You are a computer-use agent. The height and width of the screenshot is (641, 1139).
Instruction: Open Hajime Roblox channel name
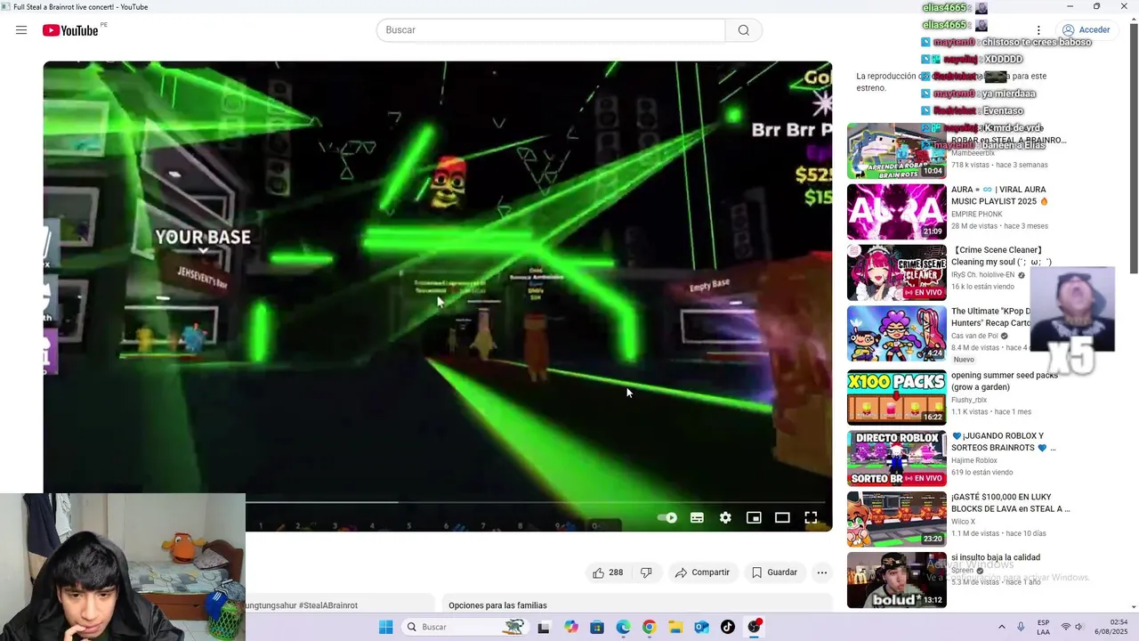click(x=974, y=460)
